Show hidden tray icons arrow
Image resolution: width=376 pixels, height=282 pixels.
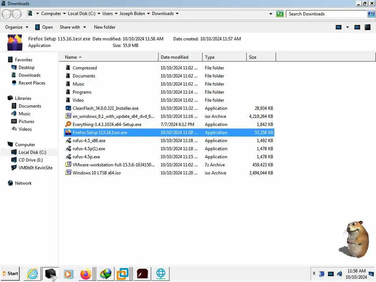(314, 274)
